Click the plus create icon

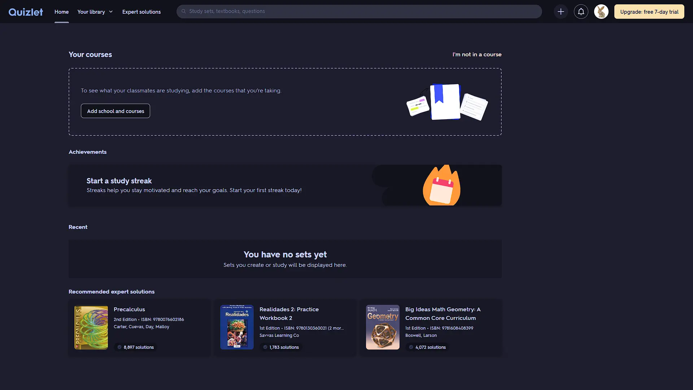561,12
